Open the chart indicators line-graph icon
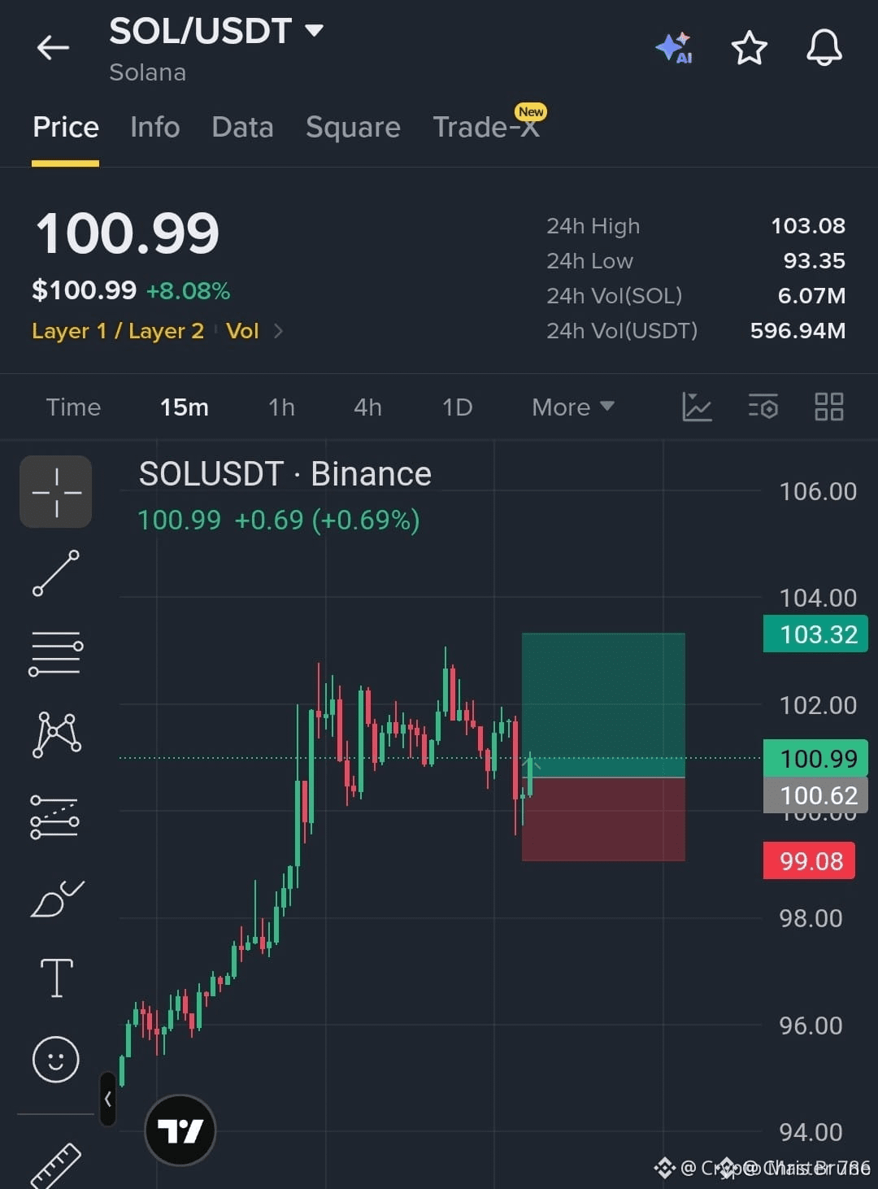878x1189 pixels. pos(697,407)
